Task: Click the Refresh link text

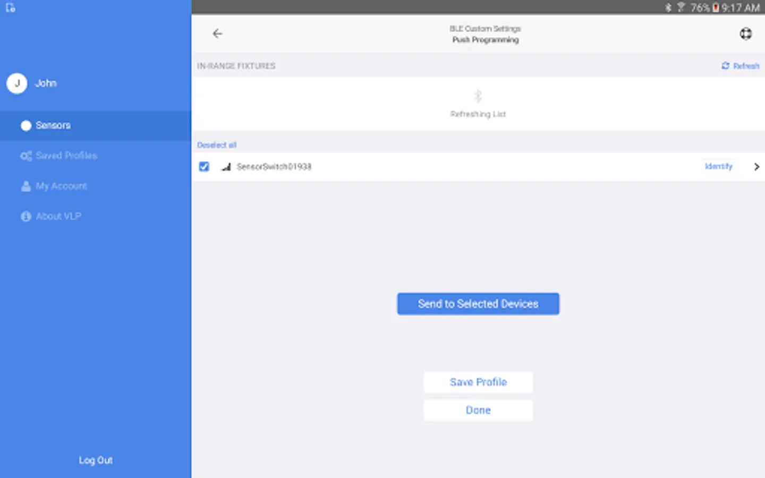Action: pos(746,66)
